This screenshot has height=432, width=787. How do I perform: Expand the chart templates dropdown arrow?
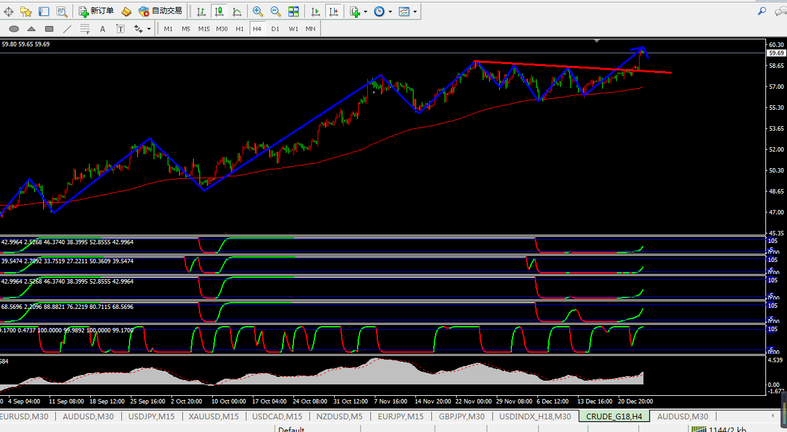[415, 11]
